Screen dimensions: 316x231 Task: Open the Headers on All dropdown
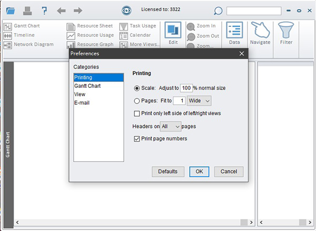171,126
